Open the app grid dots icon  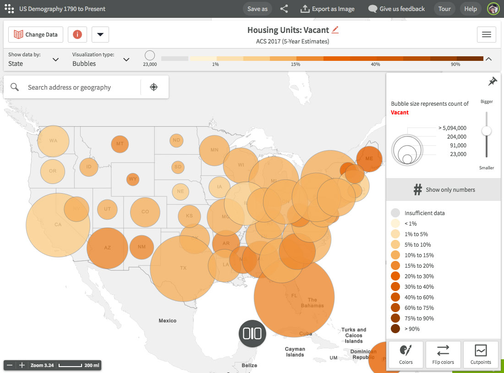(x=9, y=9)
